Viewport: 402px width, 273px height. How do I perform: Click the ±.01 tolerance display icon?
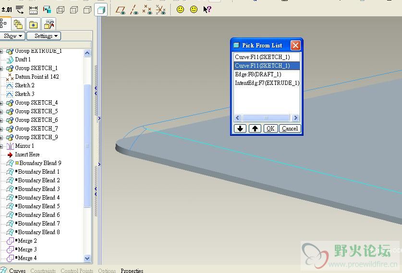click(6, 10)
